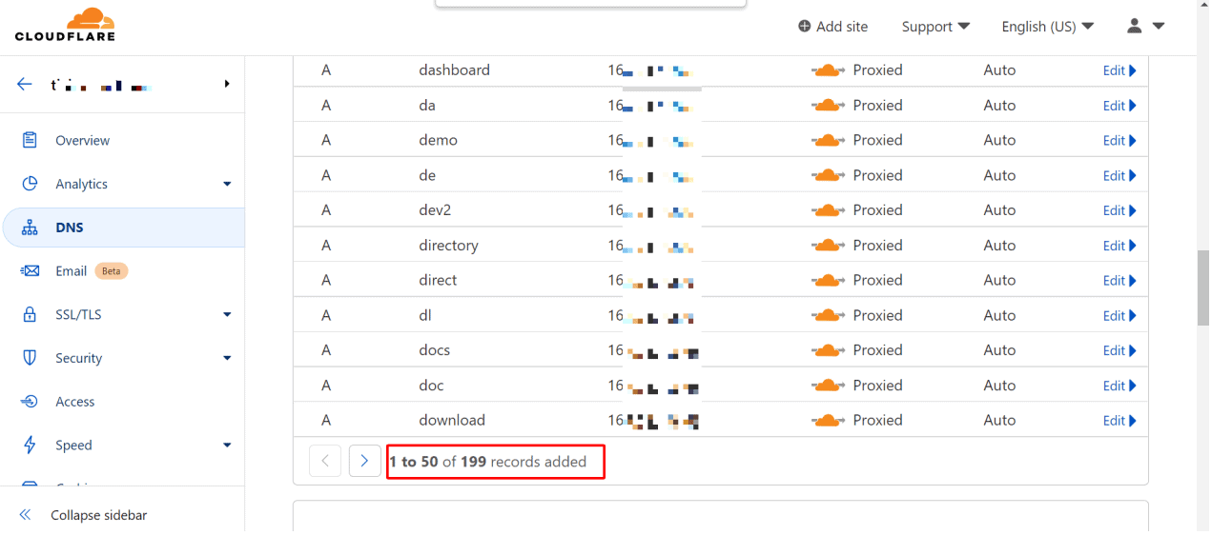Open the Support dropdown menu
Screen dimensions: 1212x535
point(935,27)
